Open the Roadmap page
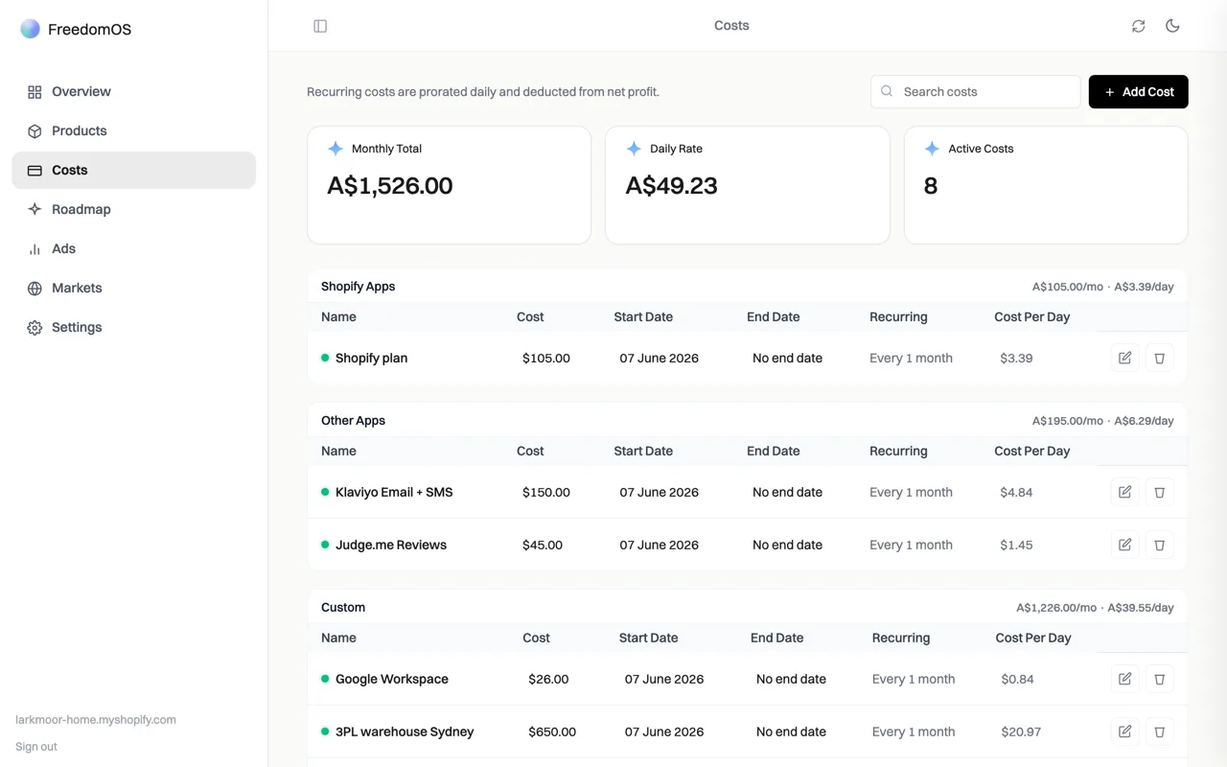1227x767 pixels. click(134, 210)
